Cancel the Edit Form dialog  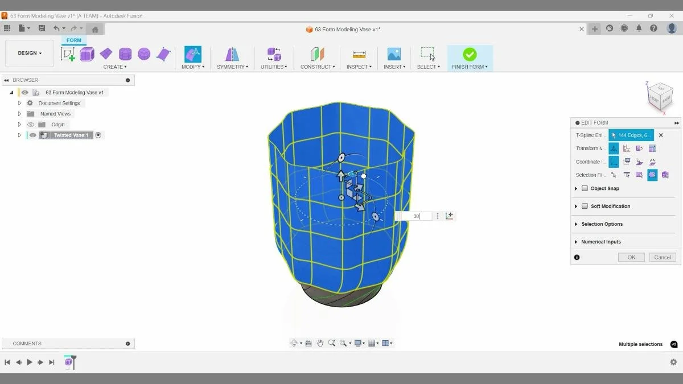click(x=662, y=257)
